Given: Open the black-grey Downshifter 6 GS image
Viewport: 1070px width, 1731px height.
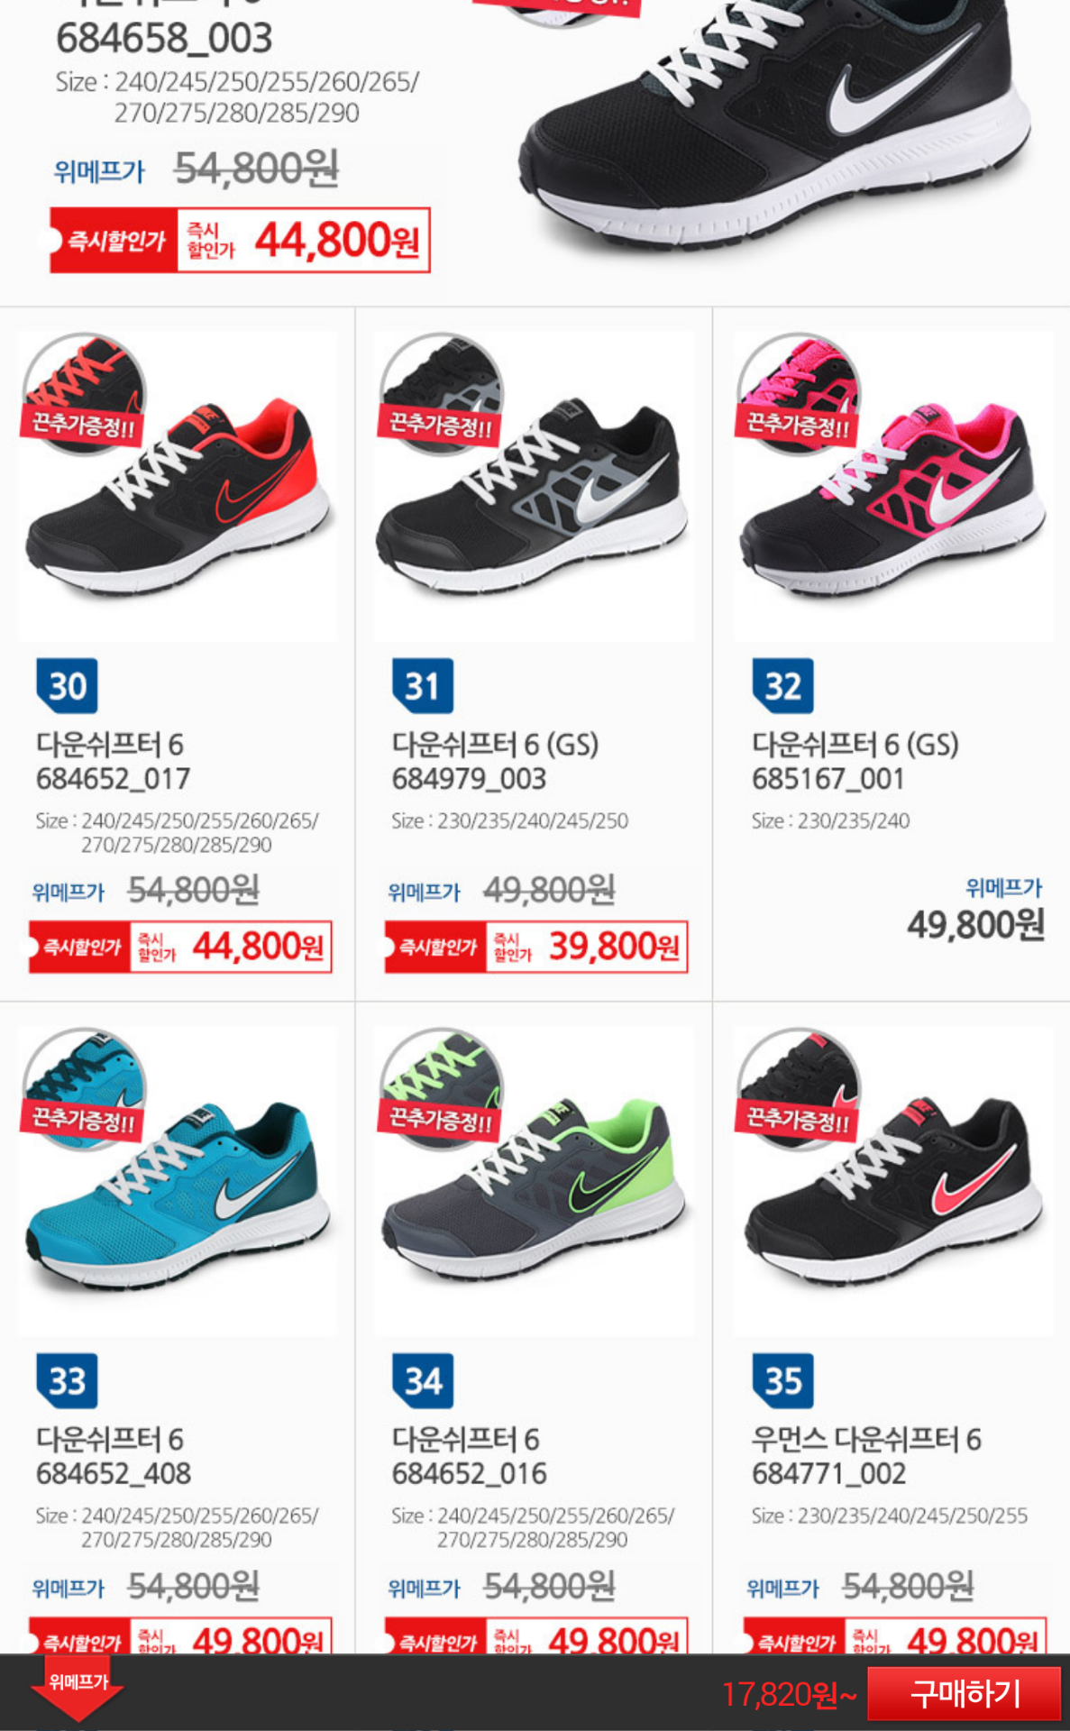Looking at the screenshot, I should [x=534, y=487].
